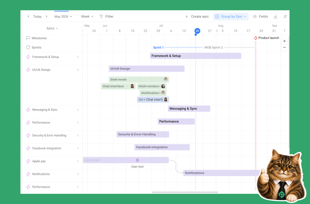
Task: Click Create epic button
Action: [197, 16]
